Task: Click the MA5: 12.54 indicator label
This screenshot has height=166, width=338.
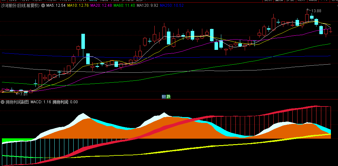Action: (56, 5)
